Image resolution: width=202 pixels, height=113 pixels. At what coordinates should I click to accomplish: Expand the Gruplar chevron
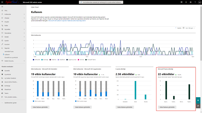pos(24,22)
